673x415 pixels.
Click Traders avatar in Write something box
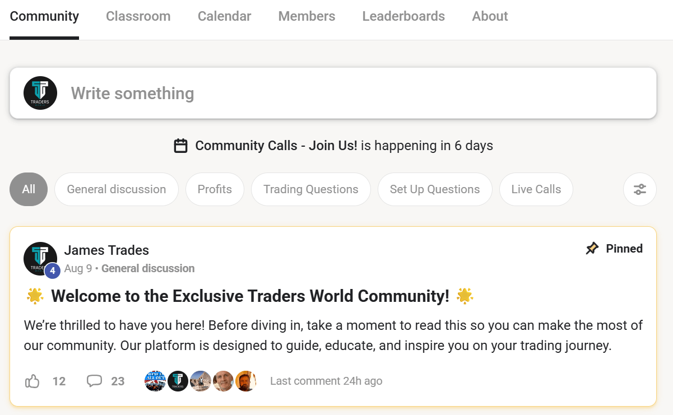point(40,93)
